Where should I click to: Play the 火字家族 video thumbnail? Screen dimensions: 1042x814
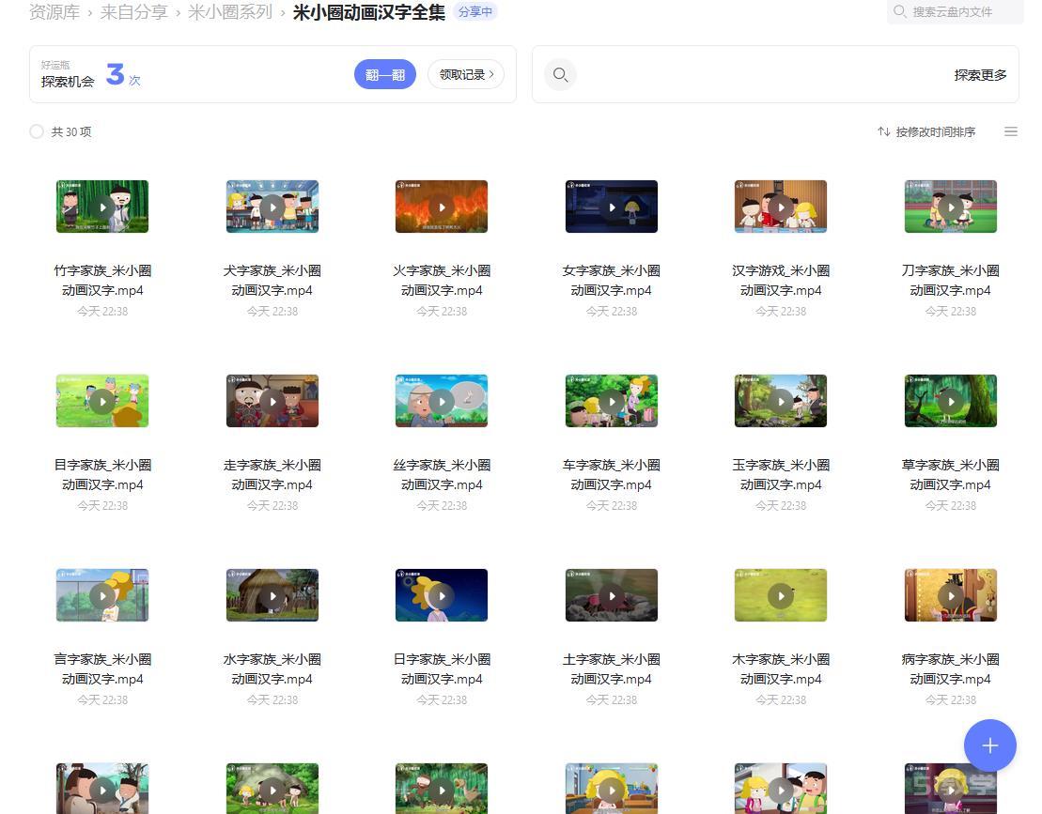pyautogui.click(x=442, y=207)
